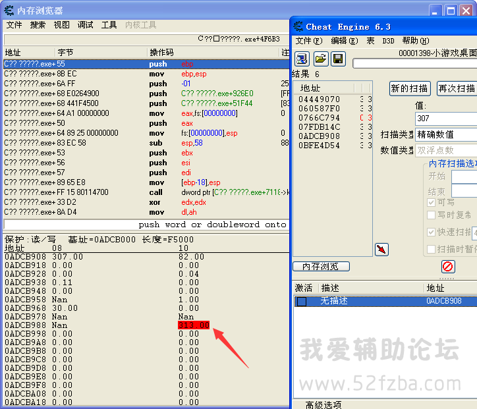Screen dimensions: 477x409
Task: Click the open folder toolbar icon
Action: pos(320,59)
